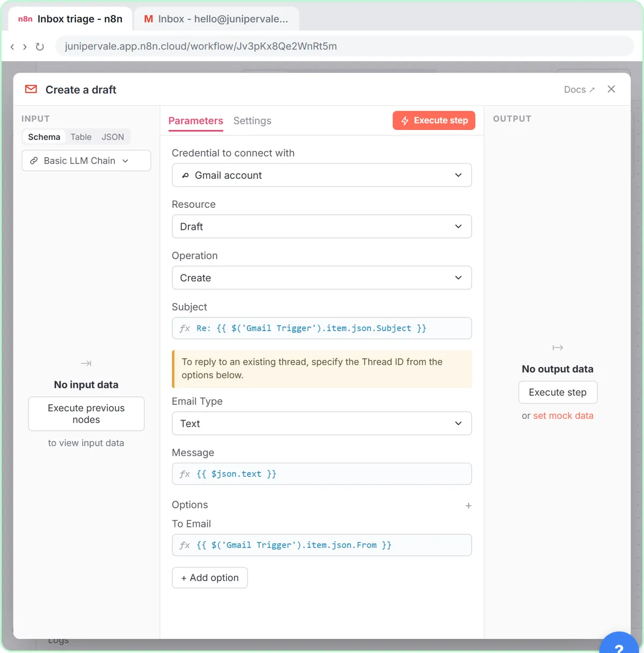Click Execute previous nodes button
The image size is (644, 653).
click(x=86, y=414)
